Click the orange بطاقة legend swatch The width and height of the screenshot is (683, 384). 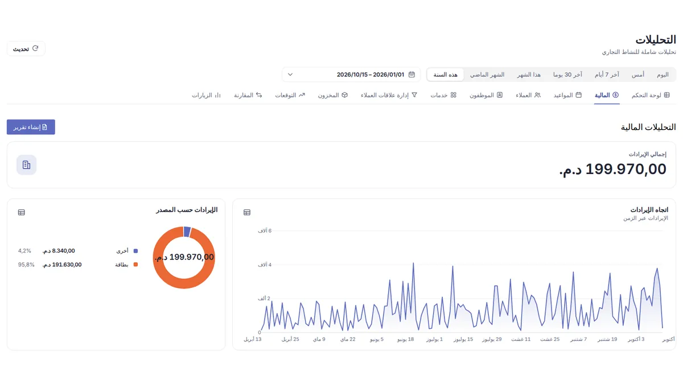[135, 265]
